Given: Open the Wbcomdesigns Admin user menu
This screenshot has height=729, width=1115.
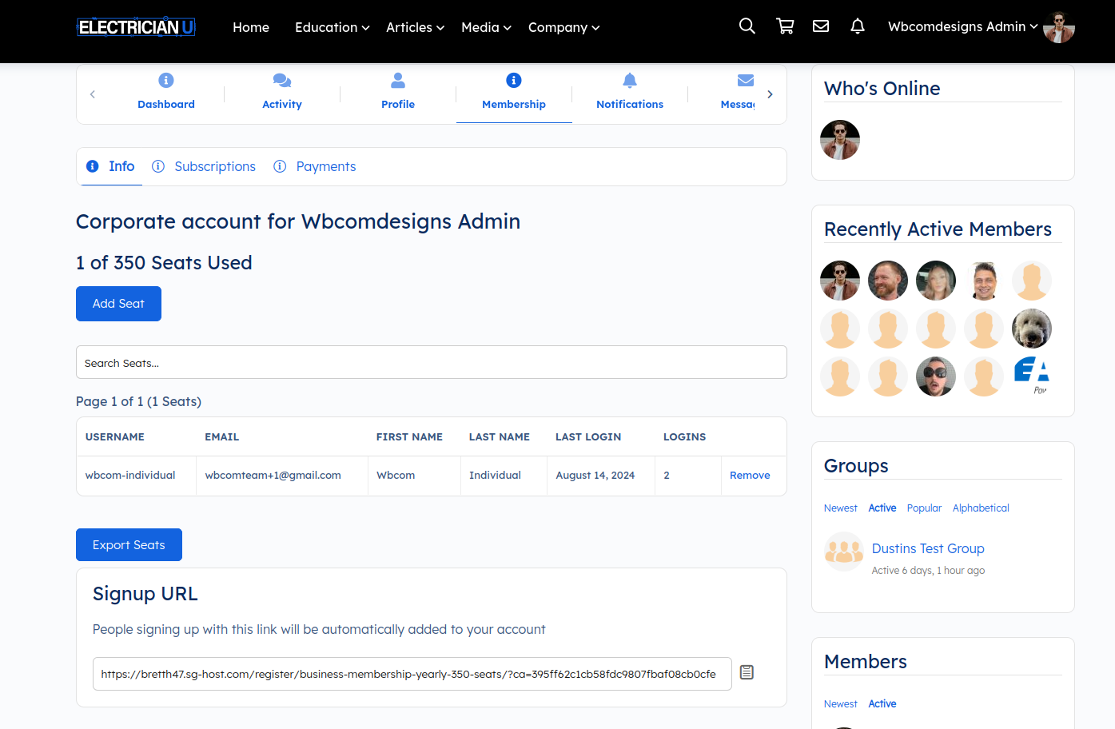Looking at the screenshot, I should point(962,27).
